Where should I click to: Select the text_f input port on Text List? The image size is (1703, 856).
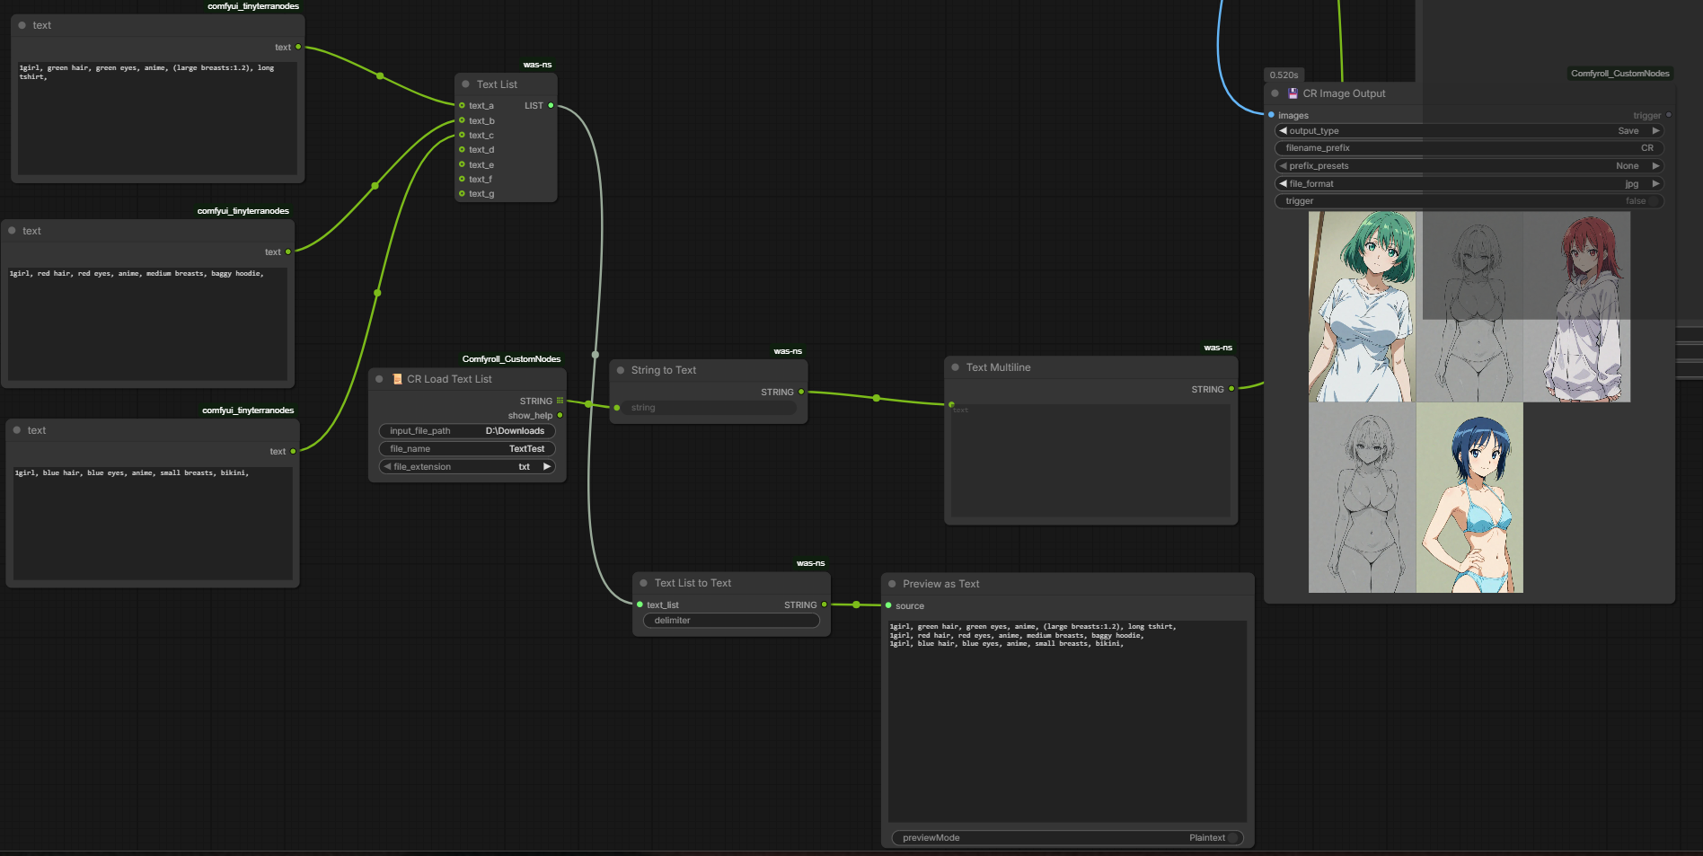pos(462,179)
